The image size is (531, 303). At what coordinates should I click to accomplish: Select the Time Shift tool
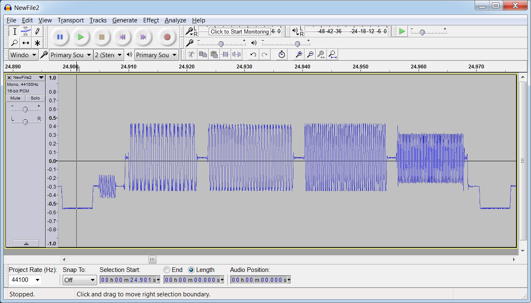coord(26,43)
